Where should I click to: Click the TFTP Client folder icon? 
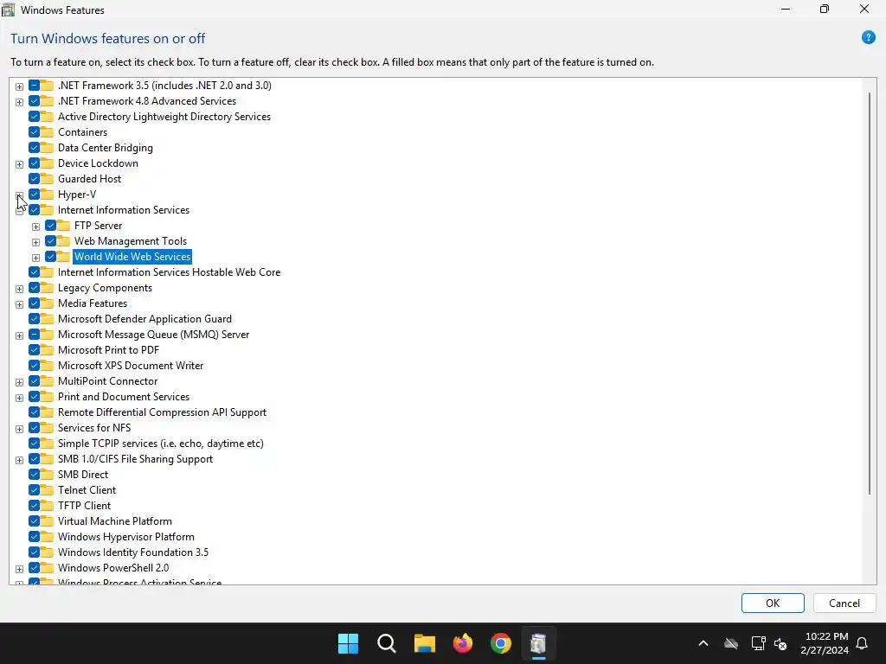(x=47, y=505)
